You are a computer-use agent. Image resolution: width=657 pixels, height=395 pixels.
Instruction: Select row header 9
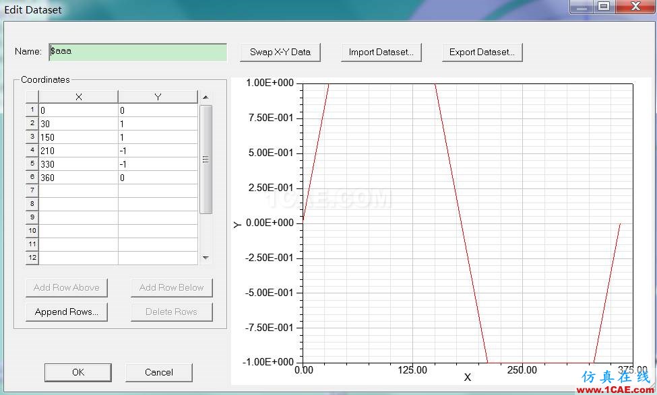point(32,217)
